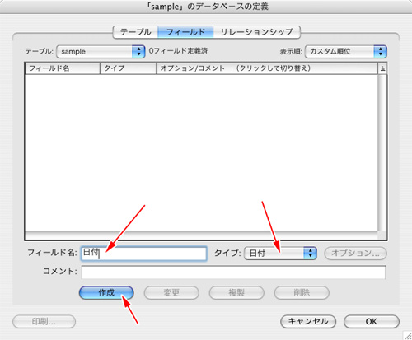The height and width of the screenshot is (340, 412).
Task: Click the 削除 button
Action: tap(302, 292)
